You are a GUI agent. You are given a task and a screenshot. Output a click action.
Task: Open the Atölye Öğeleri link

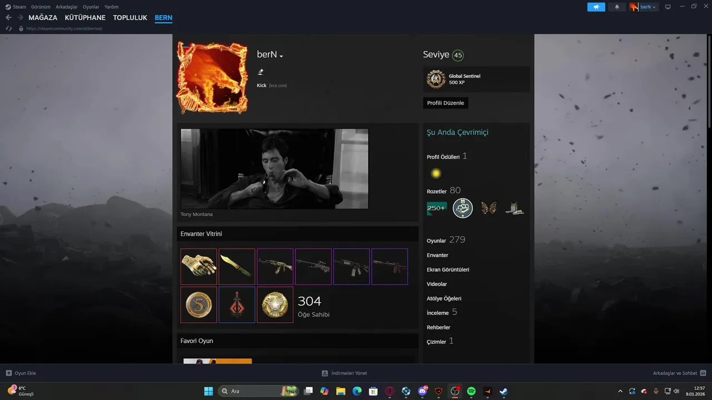click(x=444, y=298)
